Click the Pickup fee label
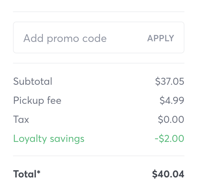The image size is (199, 193). pos(37,101)
